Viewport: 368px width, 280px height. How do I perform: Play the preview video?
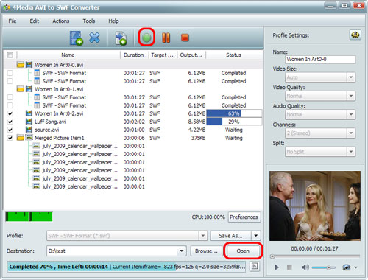277,267
